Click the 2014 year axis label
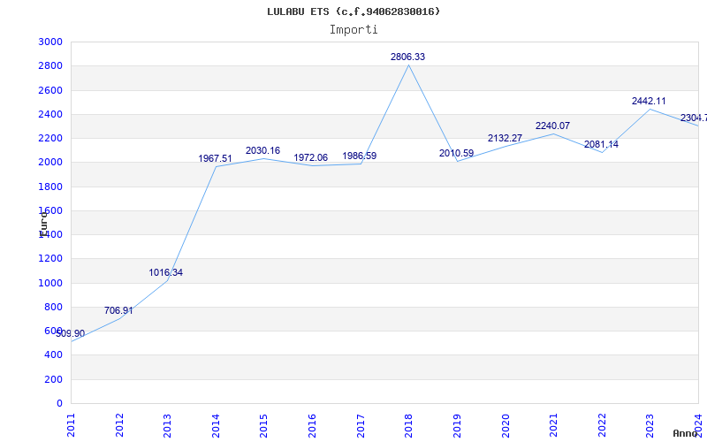707x442 pixels. 216,425
